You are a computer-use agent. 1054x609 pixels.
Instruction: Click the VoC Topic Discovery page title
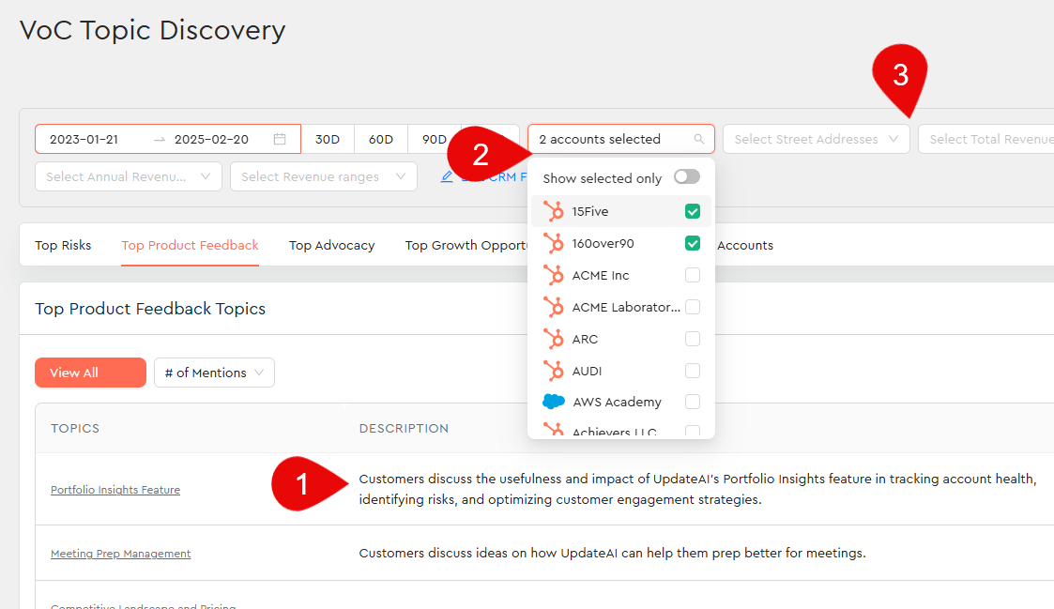click(x=153, y=30)
